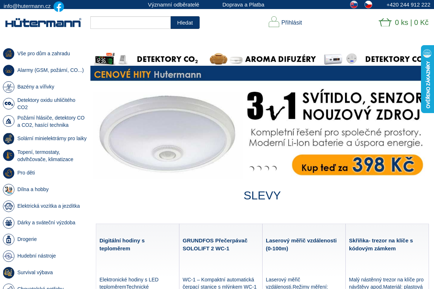Open the Drogerie bottle category icon
This screenshot has height=289, width=434.
coord(9,240)
